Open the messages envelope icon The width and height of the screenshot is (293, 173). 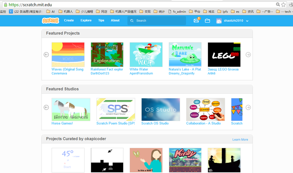point(196,20)
